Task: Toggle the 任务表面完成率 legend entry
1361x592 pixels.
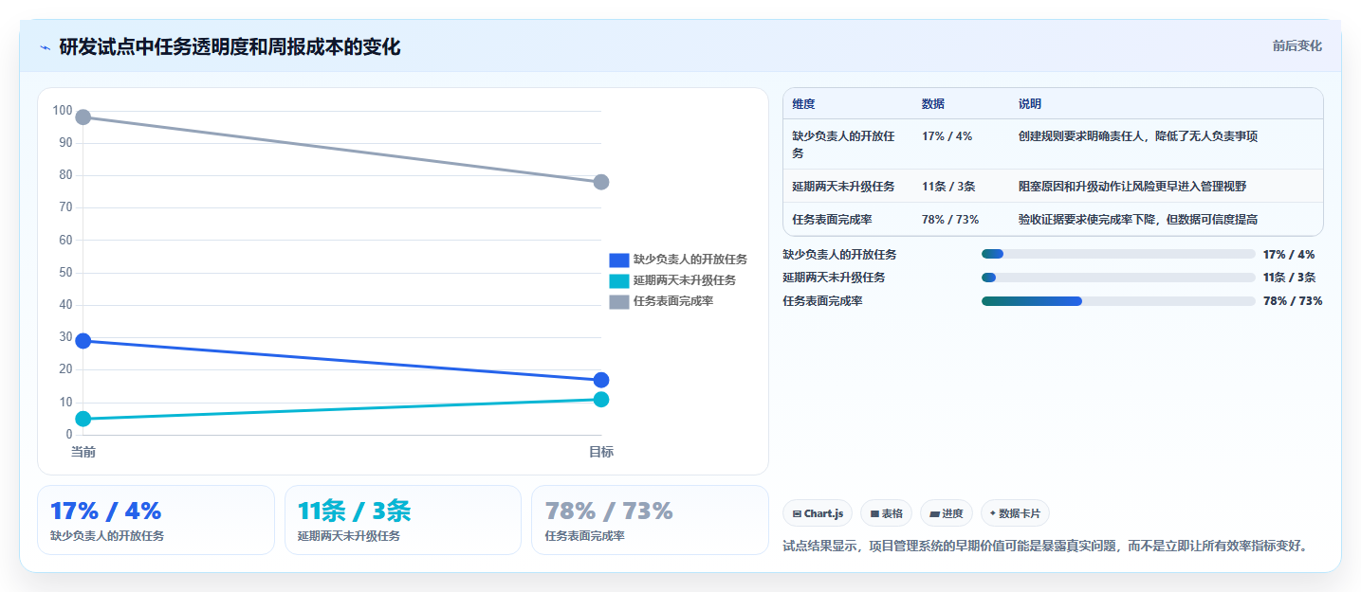Action: point(661,301)
